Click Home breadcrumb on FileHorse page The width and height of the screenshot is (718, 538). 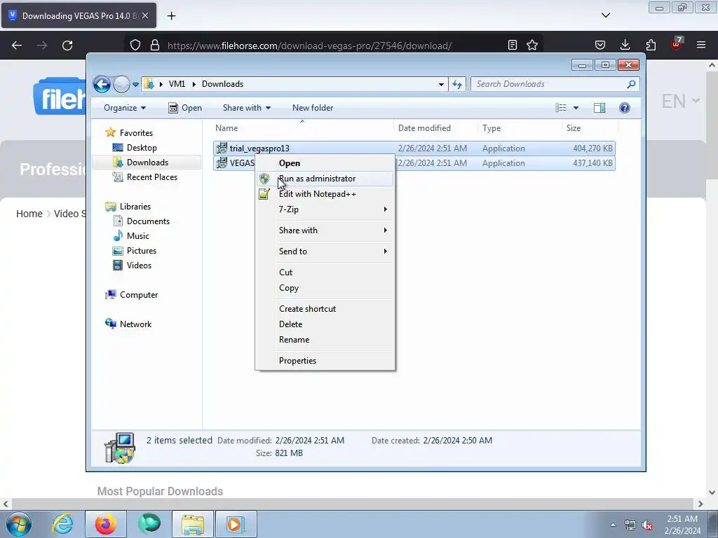(x=29, y=214)
